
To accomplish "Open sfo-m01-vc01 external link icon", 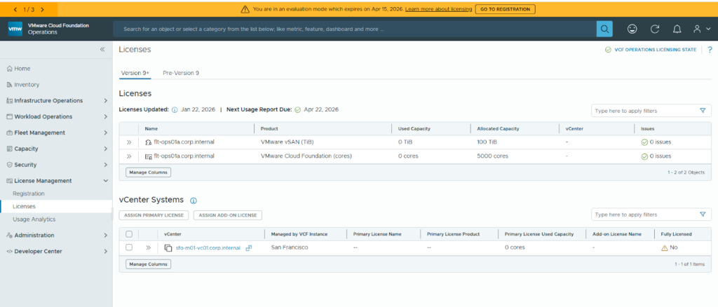I will (249, 247).
